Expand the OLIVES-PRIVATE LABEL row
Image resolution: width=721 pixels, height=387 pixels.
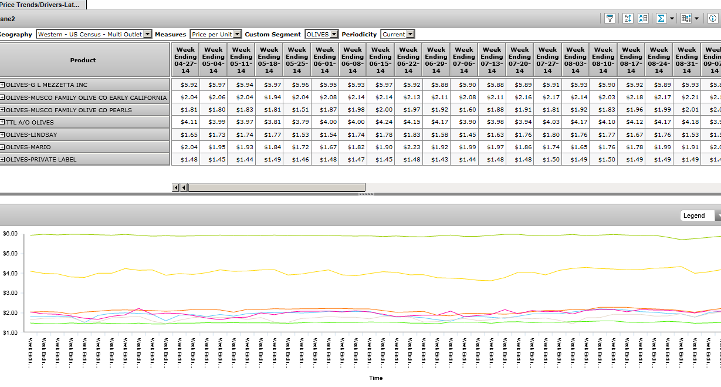tap(3, 159)
